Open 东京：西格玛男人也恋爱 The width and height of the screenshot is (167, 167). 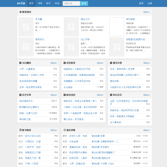coord(122,69)
